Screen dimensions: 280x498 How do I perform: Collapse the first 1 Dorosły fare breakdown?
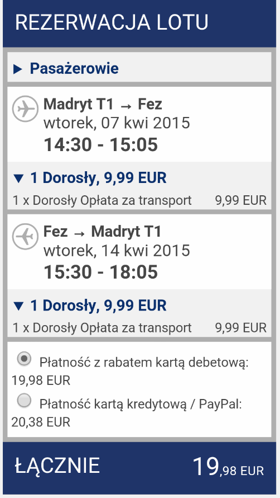pyautogui.click(x=19, y=179)
